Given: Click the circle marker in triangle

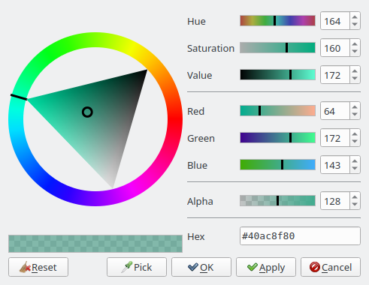Looking at the screenshot, I should pos(87,112).
